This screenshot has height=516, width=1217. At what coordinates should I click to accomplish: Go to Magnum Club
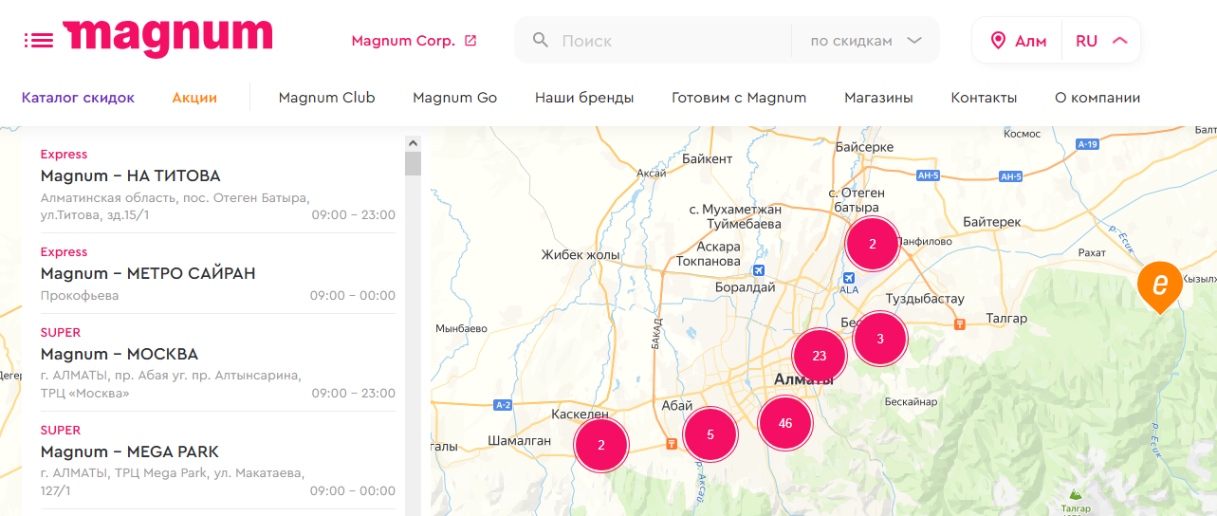[x=326, y=98]
